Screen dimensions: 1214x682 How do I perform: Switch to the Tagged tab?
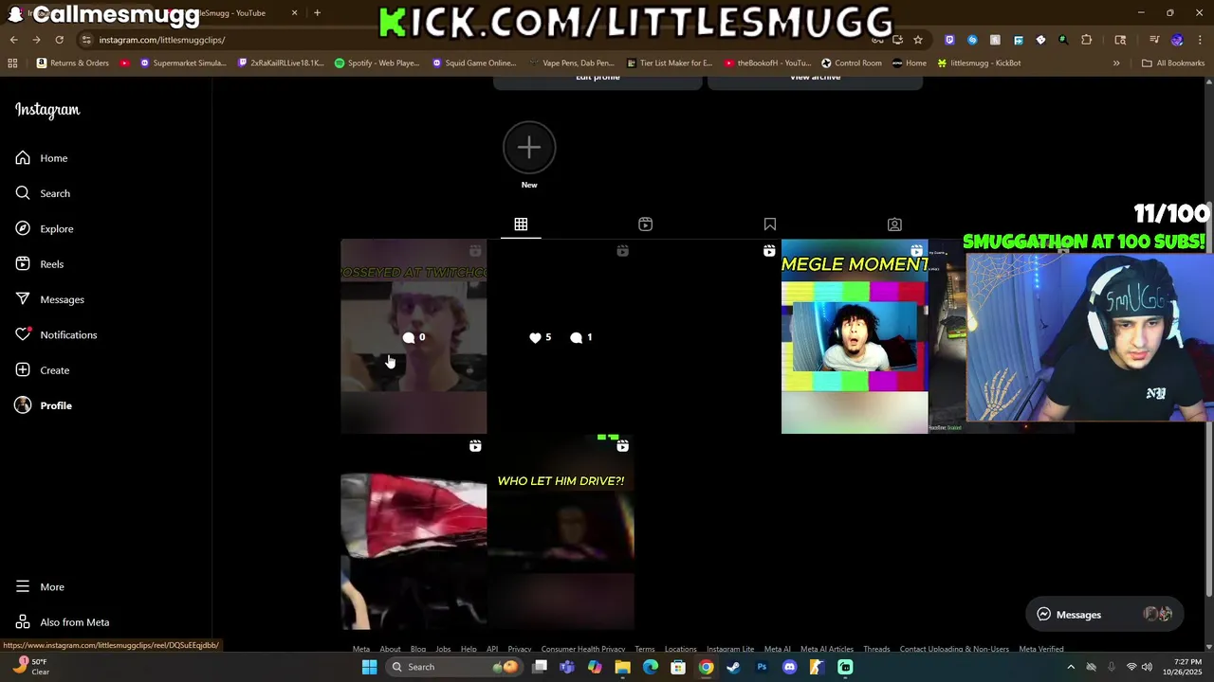[x=894, y=224]
